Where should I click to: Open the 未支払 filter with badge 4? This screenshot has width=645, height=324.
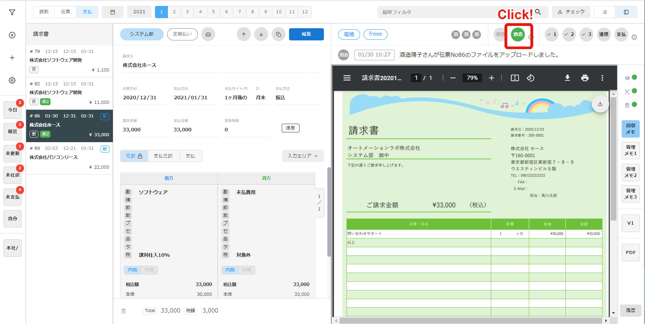coord(13,197)
